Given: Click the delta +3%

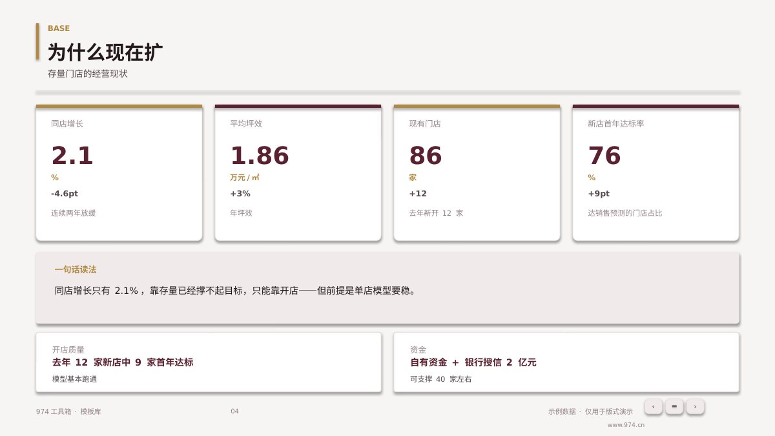Looking at the screenshot, I should pyautogui.click(x=240, y=194).
